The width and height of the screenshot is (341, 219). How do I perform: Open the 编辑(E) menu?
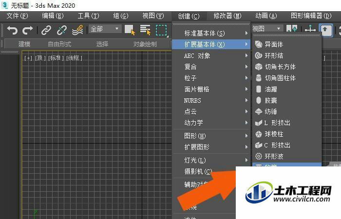53,16
